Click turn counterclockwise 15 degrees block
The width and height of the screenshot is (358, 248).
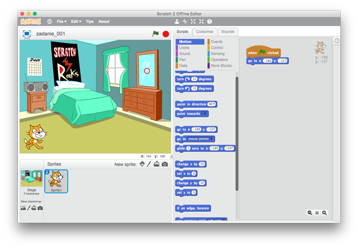click(x=195, y=88)
